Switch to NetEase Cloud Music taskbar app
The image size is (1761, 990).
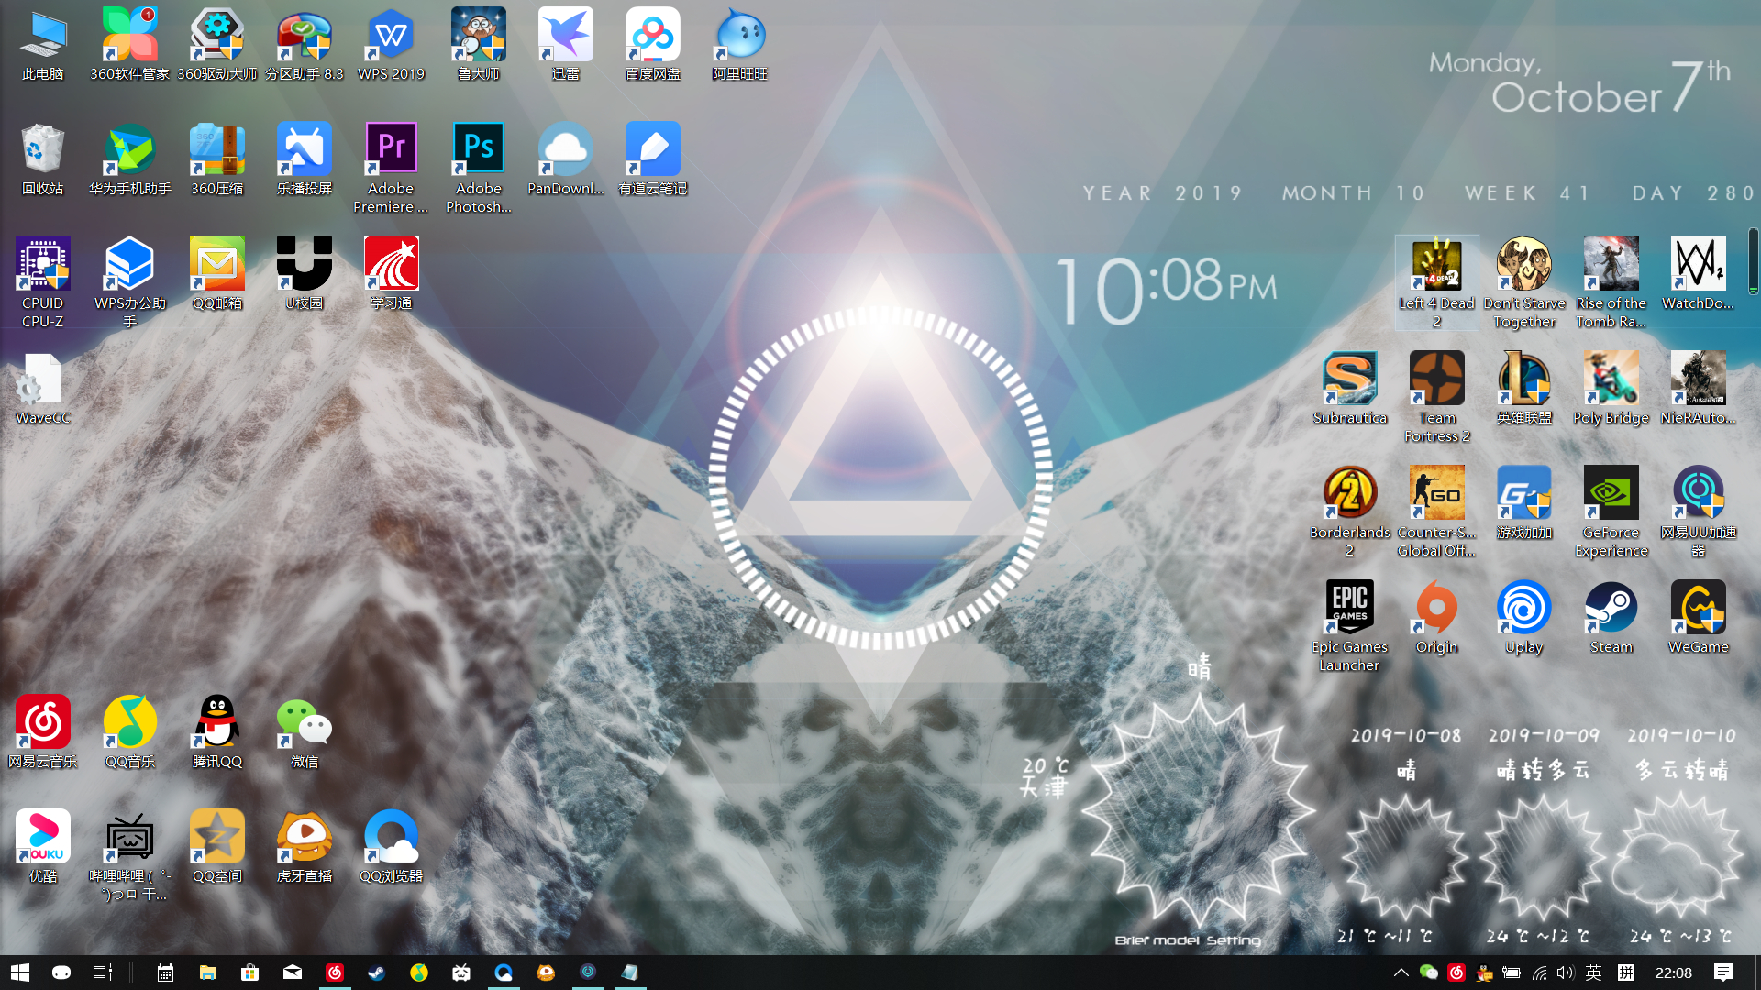[x=335, y=973]
